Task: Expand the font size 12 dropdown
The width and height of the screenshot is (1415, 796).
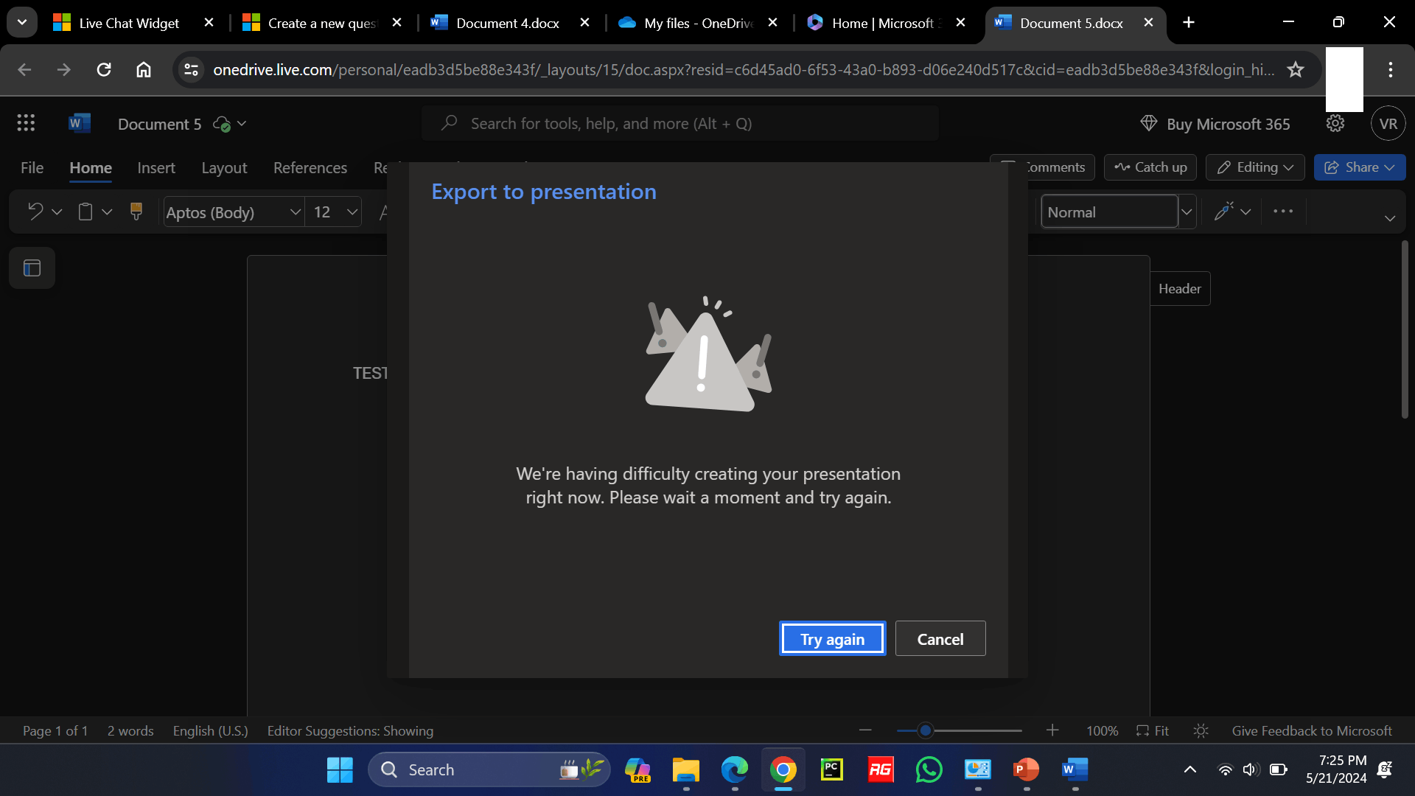Action: pos(352,212)
